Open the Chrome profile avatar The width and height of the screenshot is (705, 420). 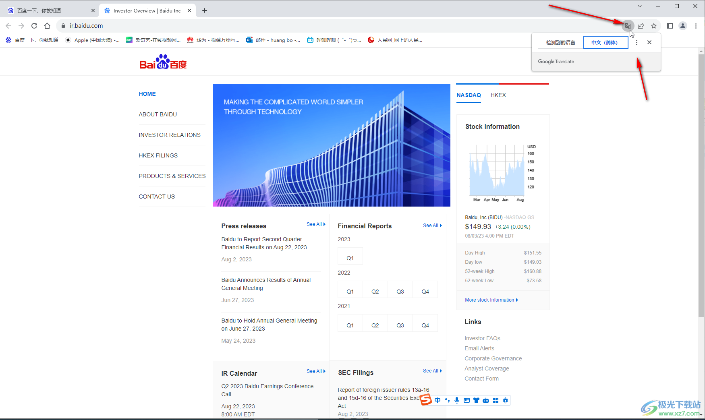tap(683, 26)
